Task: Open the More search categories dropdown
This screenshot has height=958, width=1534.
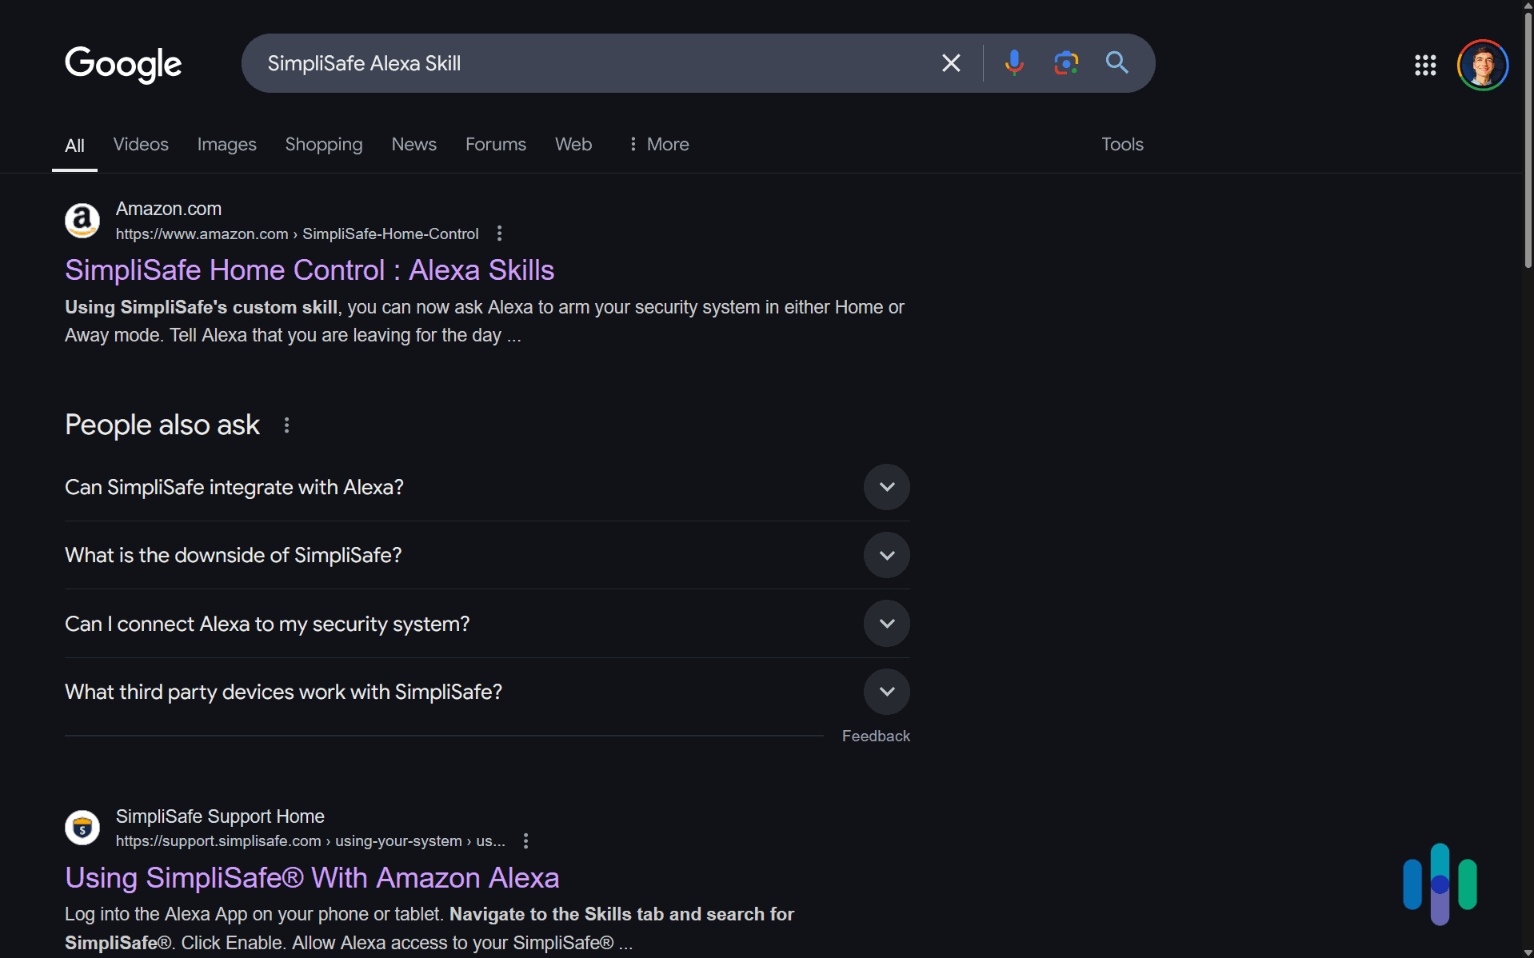Action: pyautogui.click(x=657, y=144)
